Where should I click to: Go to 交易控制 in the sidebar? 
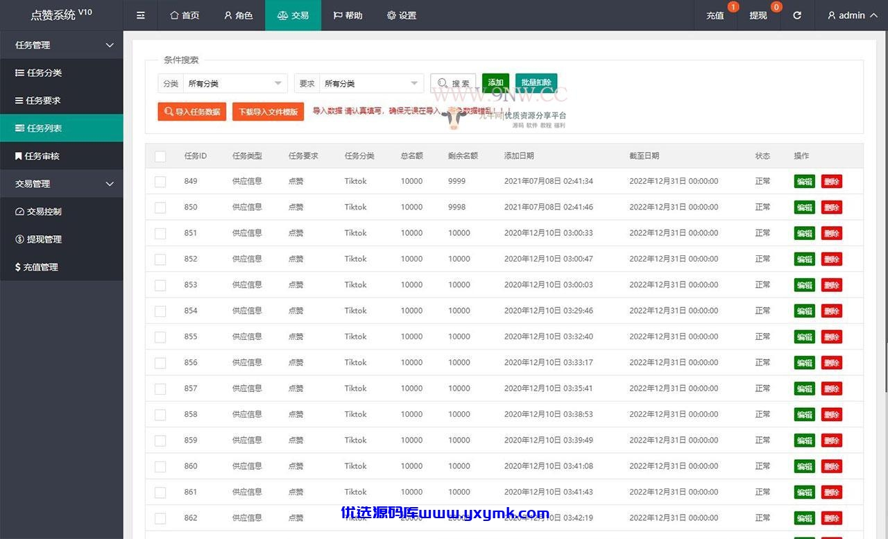click(62, 212)
